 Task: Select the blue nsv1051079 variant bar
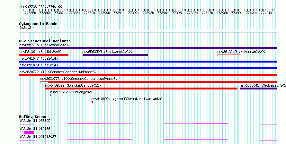coord(148,68)
